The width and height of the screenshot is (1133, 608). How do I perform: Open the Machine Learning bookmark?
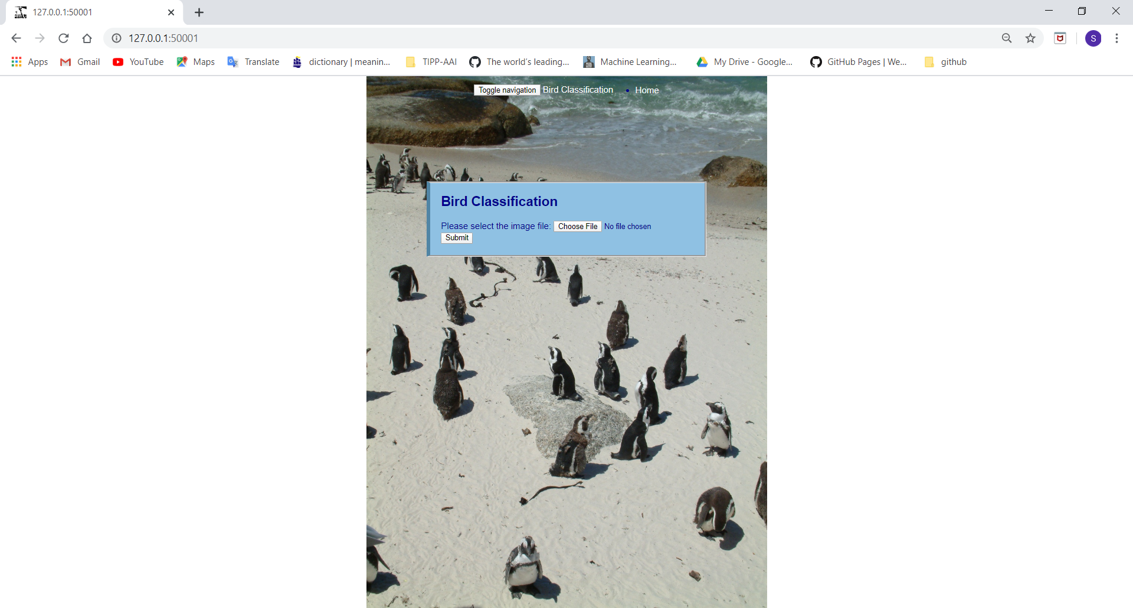point(630,62)
